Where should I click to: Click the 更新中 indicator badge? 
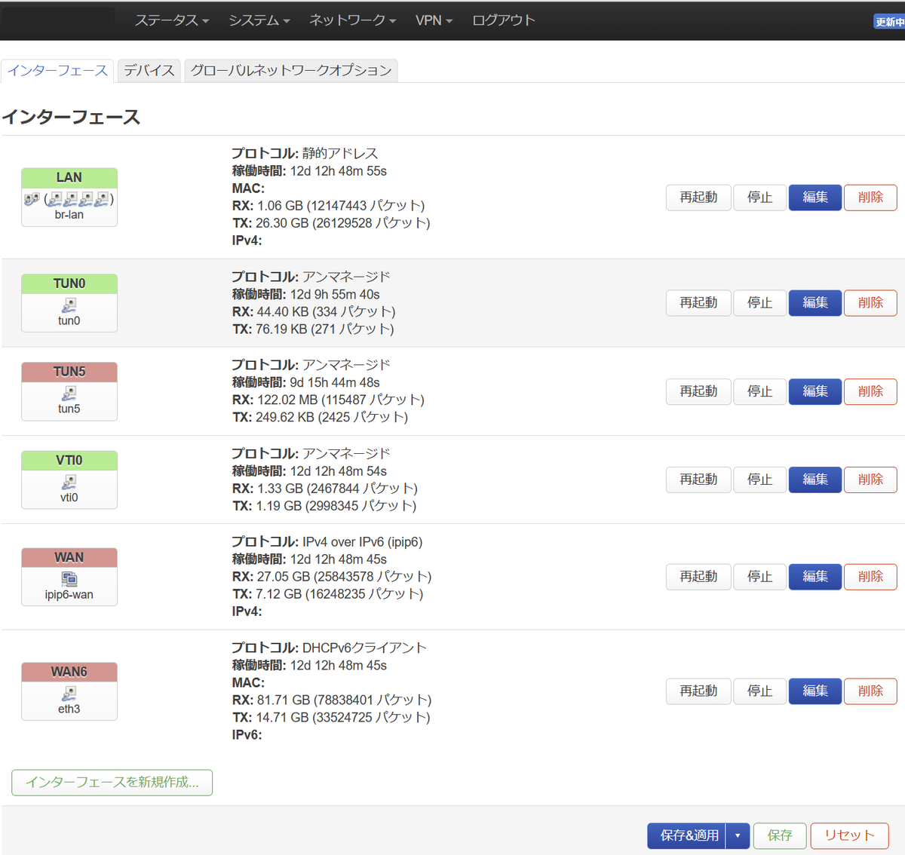coord(889,22)
